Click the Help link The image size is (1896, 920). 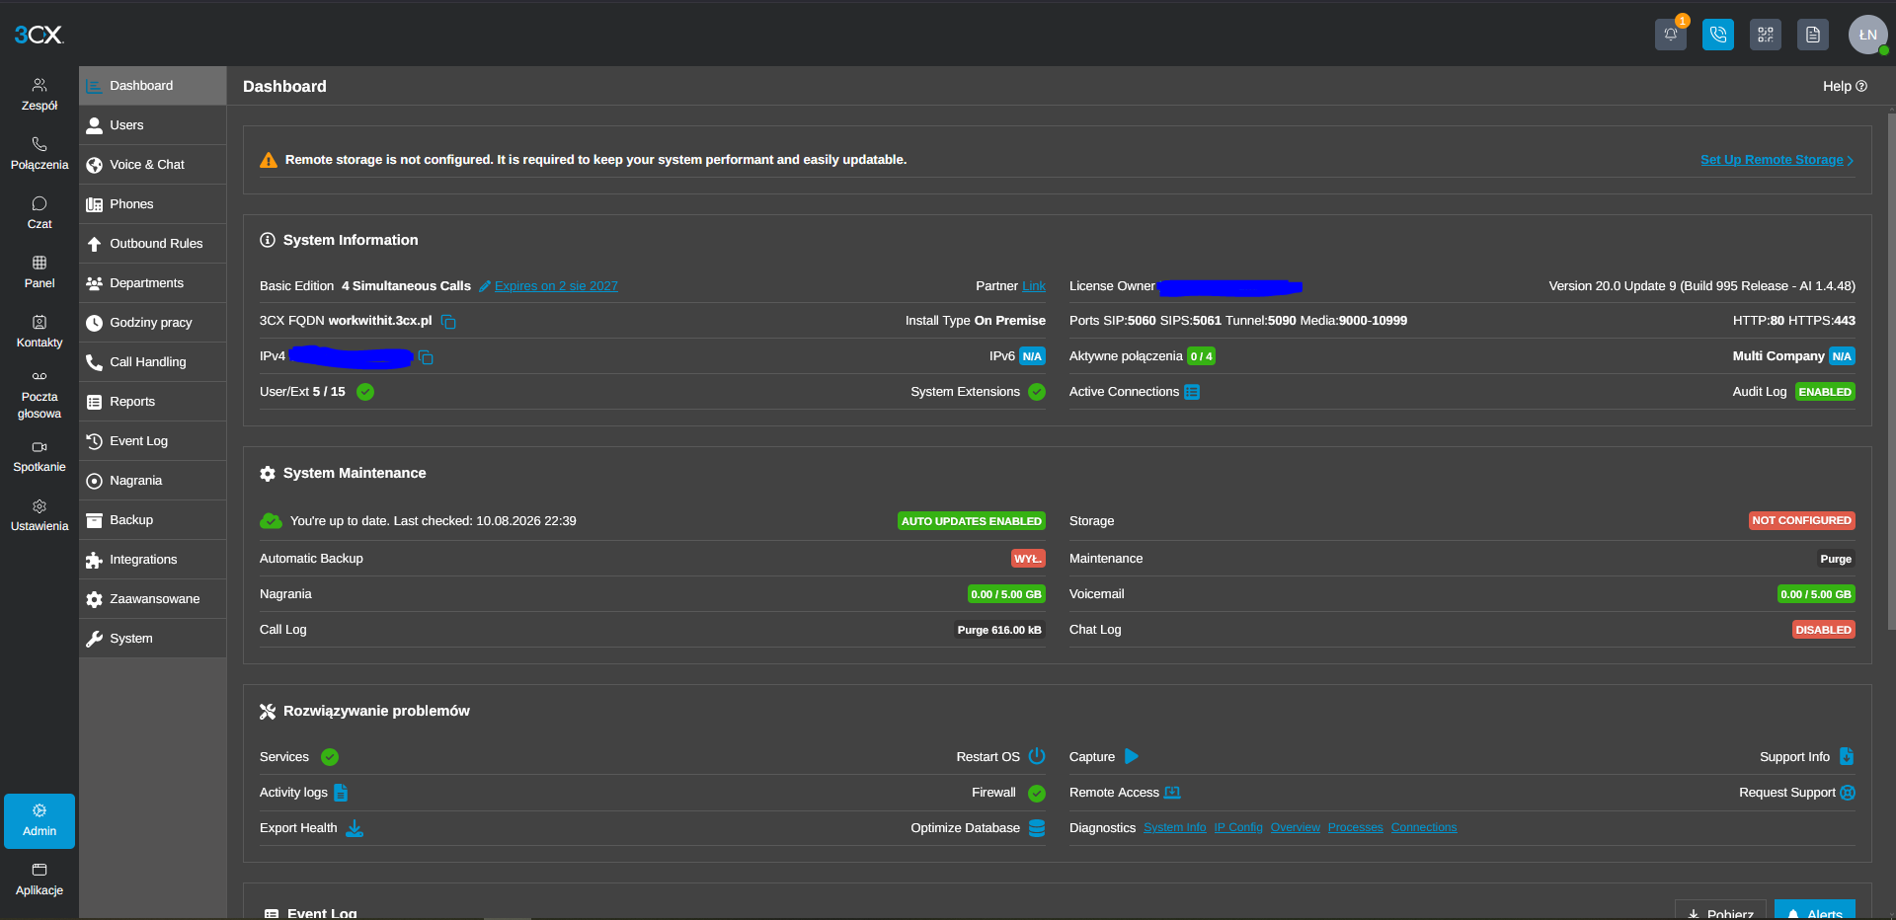[1845, 87]
